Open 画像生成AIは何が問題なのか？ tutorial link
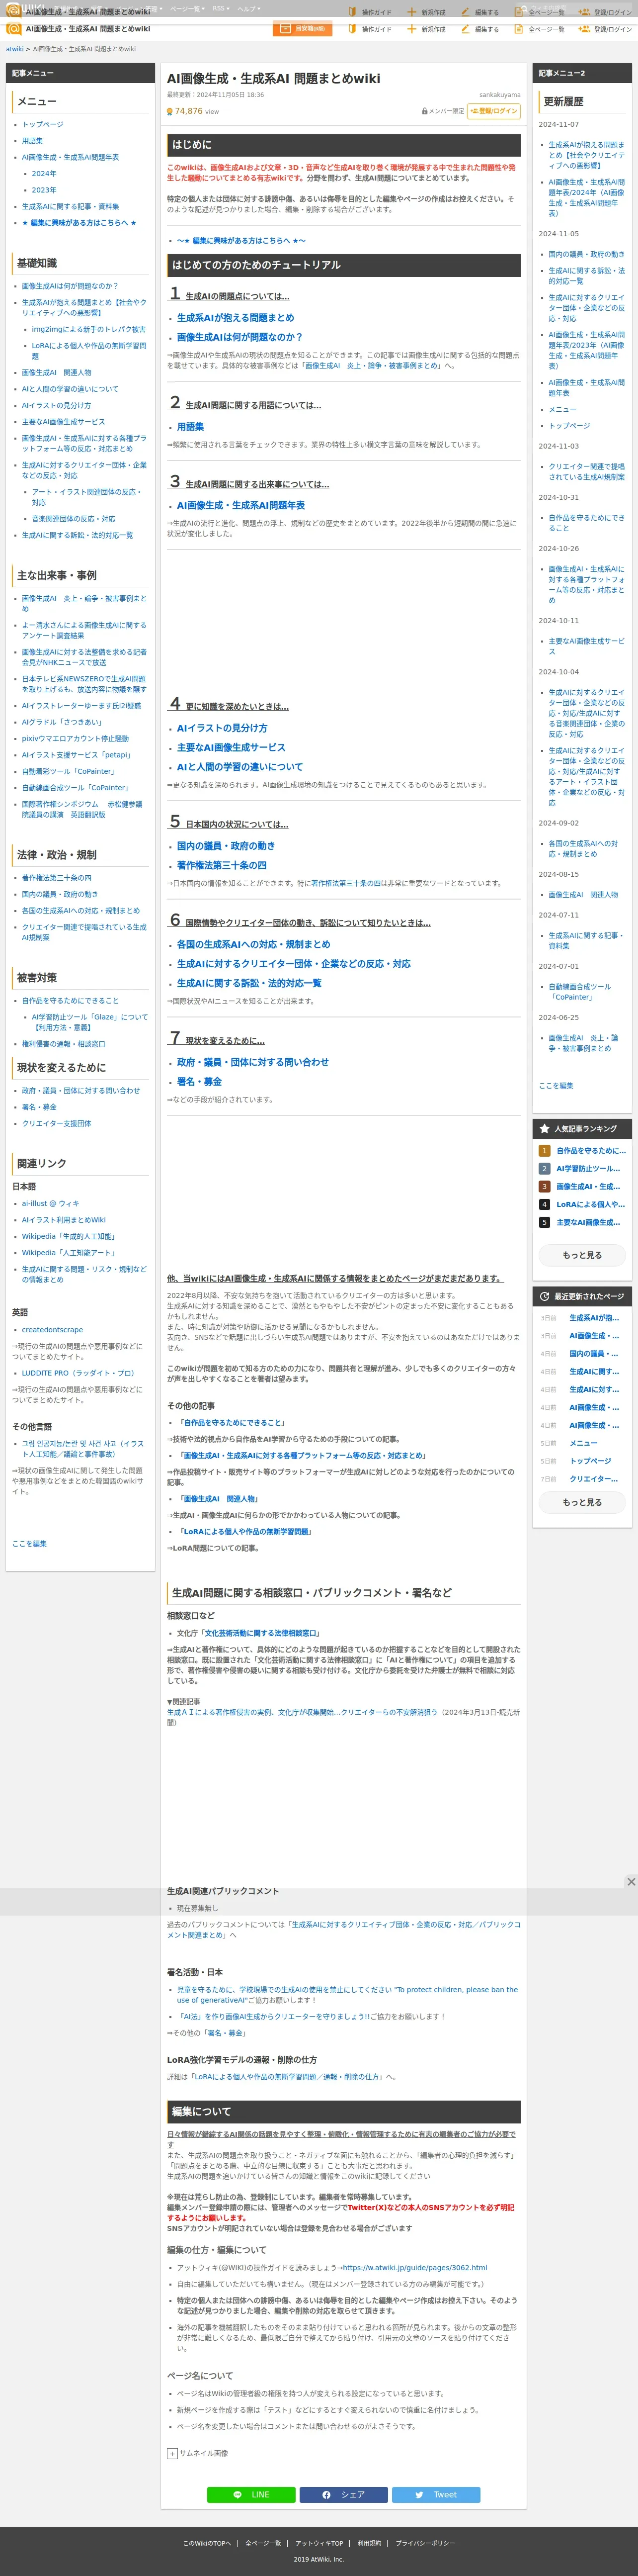Image resolution: width=638 pixels, height=2576 pixels. pyautogui.click(x=239, y=337)
